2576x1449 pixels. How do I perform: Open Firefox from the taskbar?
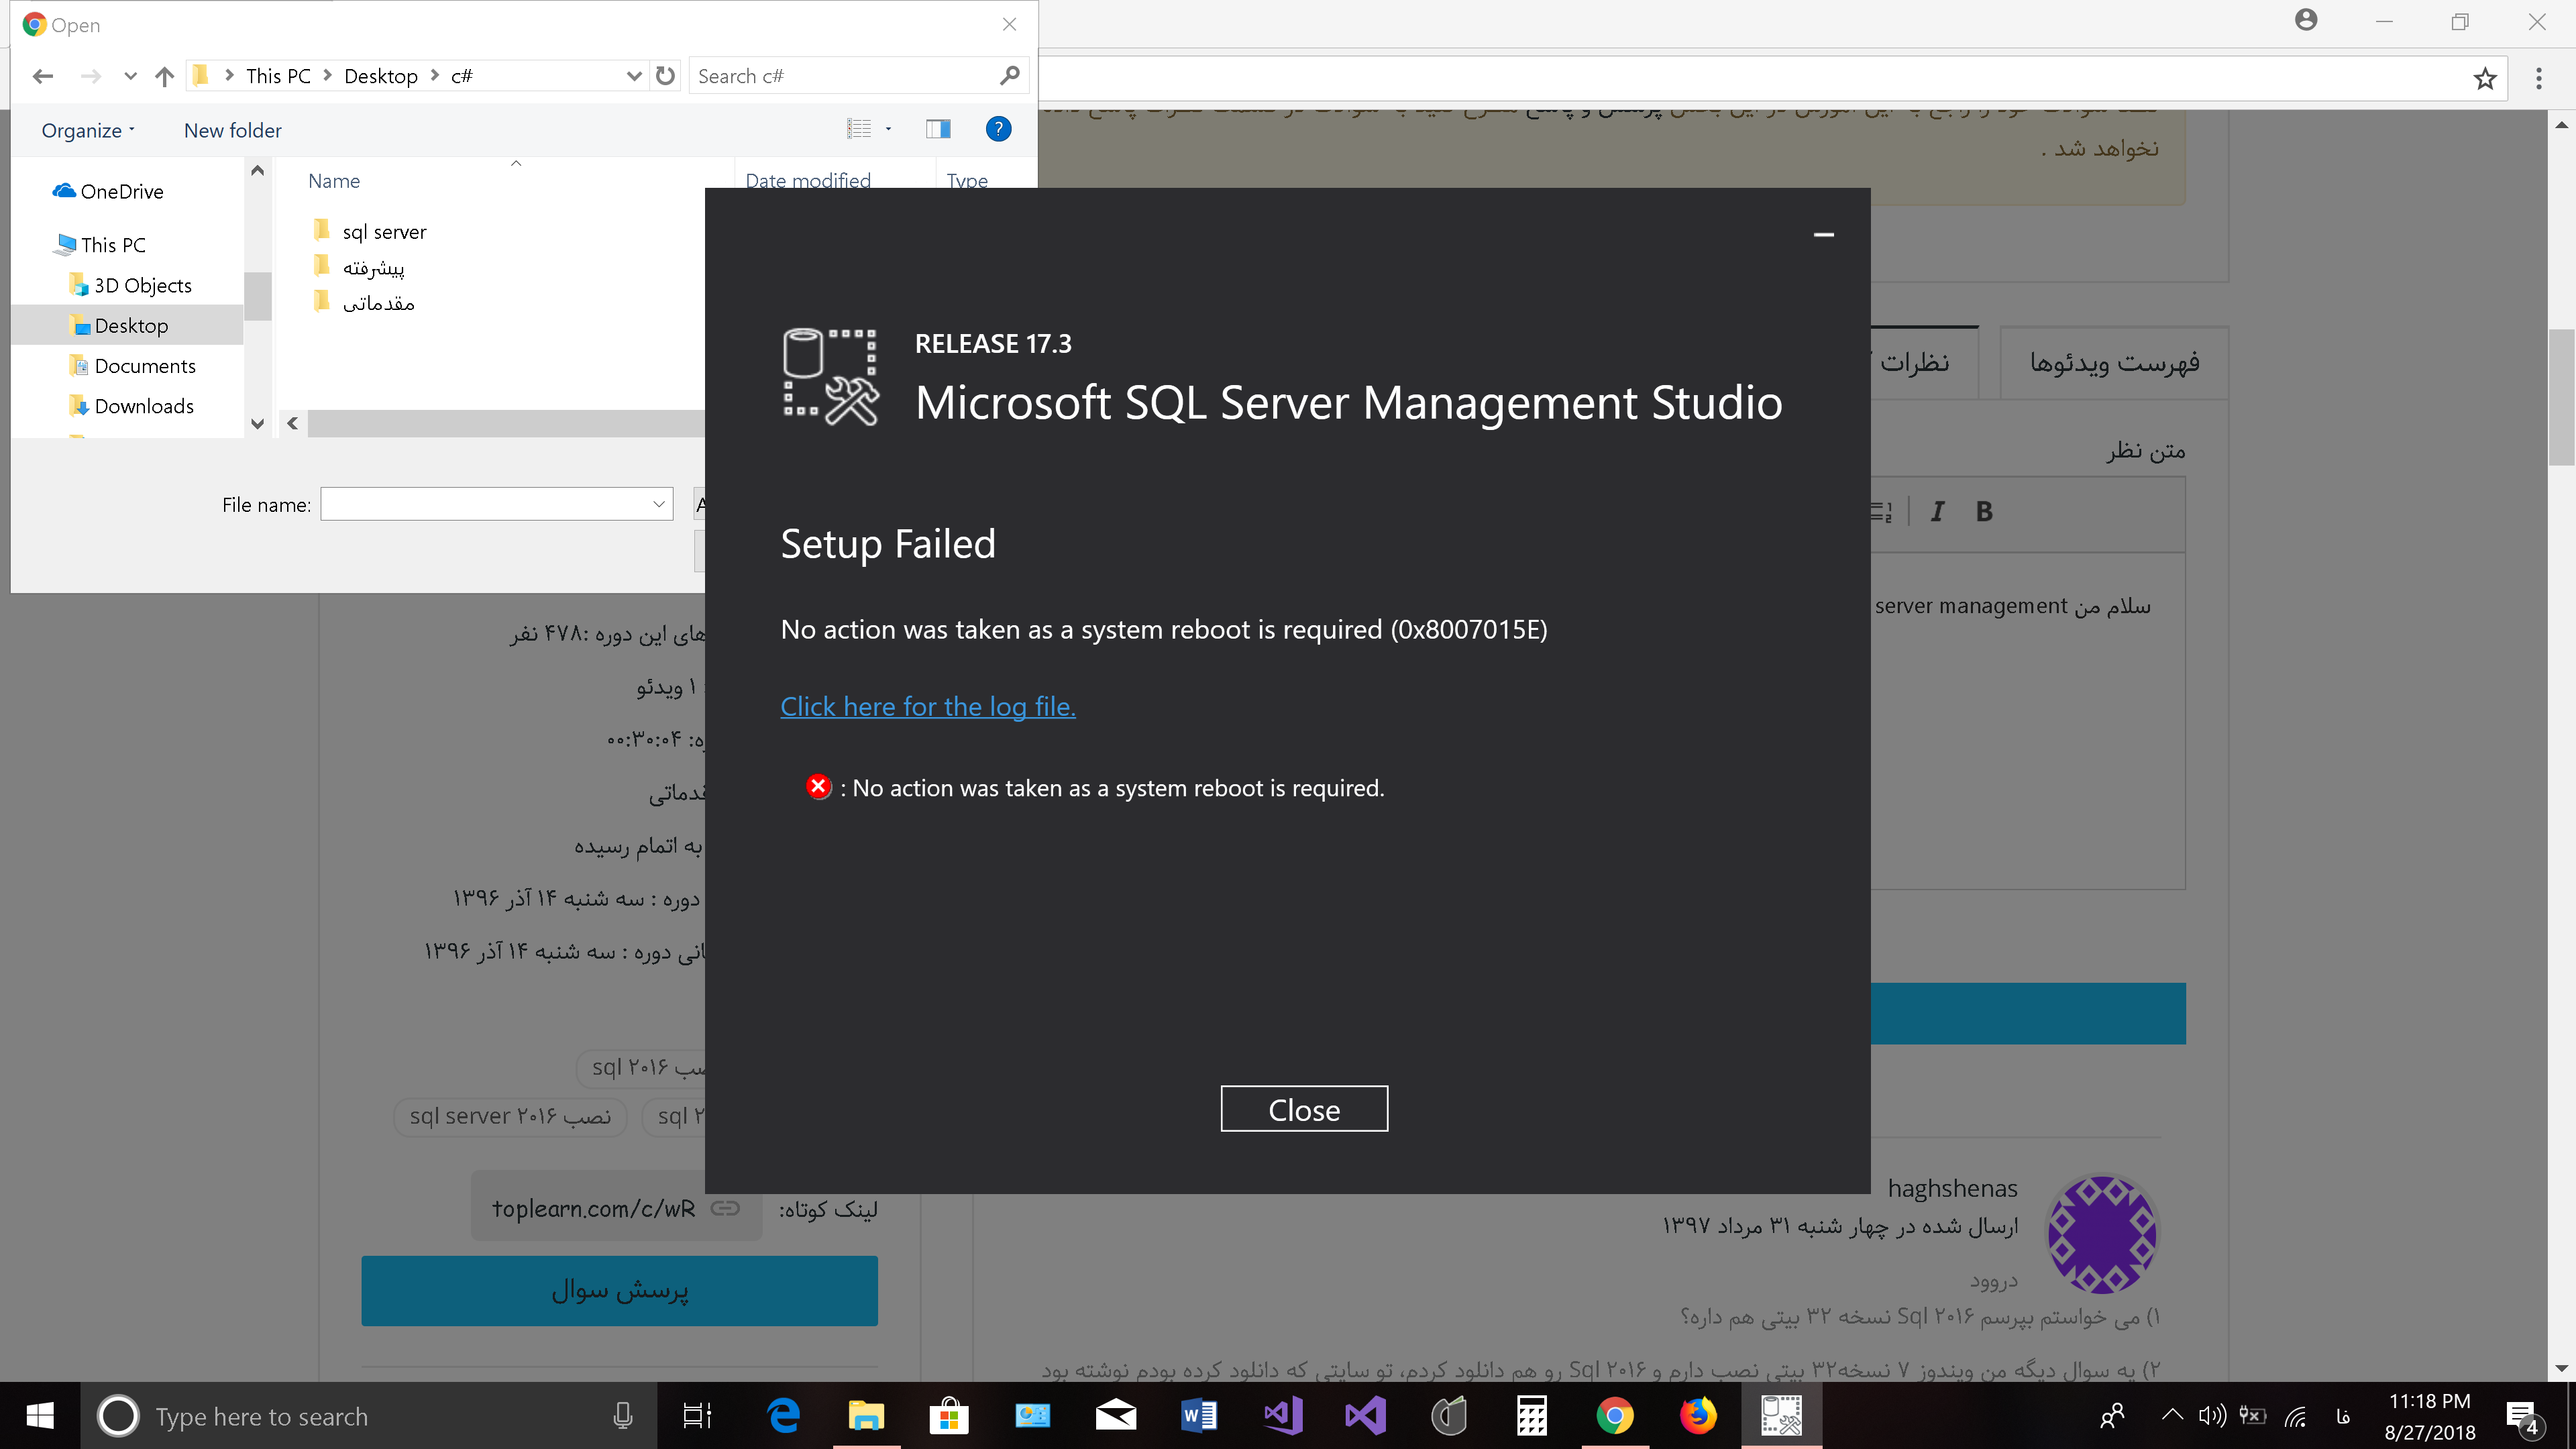pyautogui.click(x=1698, y=1416)
